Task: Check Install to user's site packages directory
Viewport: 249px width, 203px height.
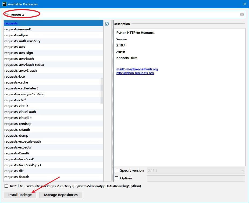Action: coord(6,186)
